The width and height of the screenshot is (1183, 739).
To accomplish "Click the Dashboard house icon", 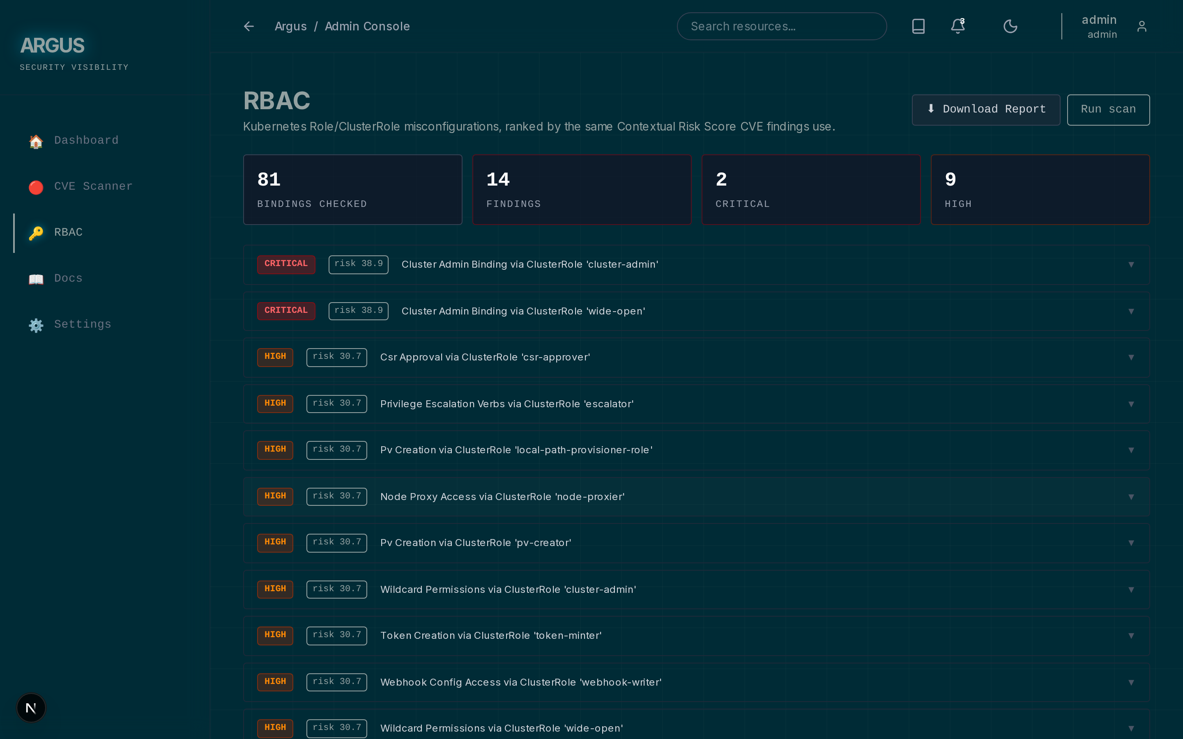I will 36,141.
